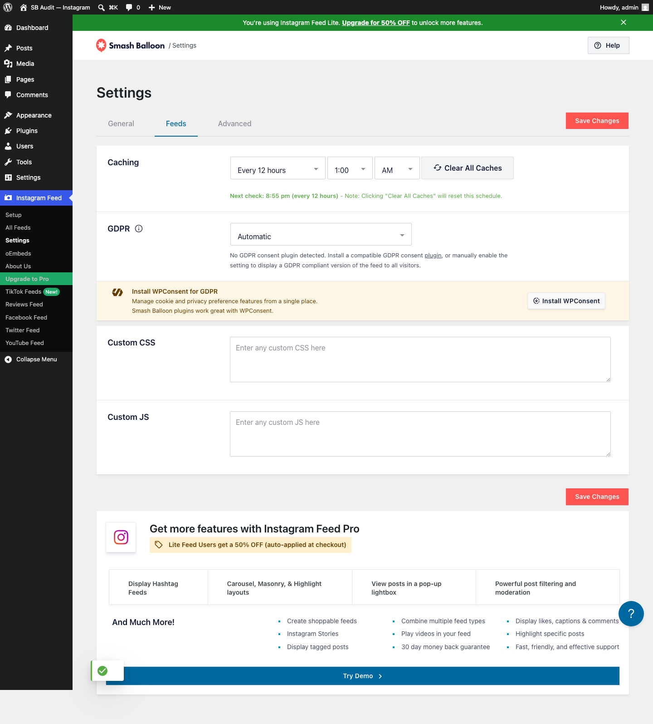Click the Install WPConsent button

point(566,301)
